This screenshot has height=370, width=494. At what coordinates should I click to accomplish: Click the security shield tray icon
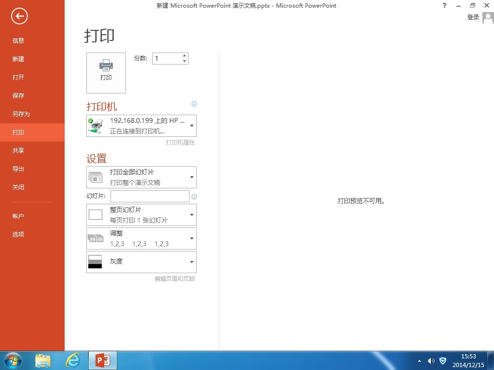tap(443, 361)
